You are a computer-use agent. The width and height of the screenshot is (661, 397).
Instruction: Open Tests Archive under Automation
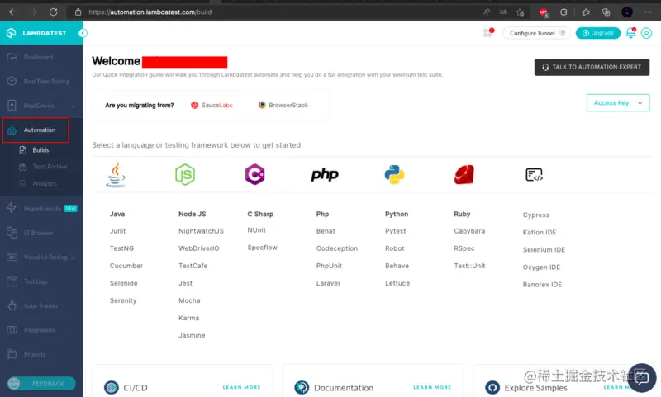point(50,167)
